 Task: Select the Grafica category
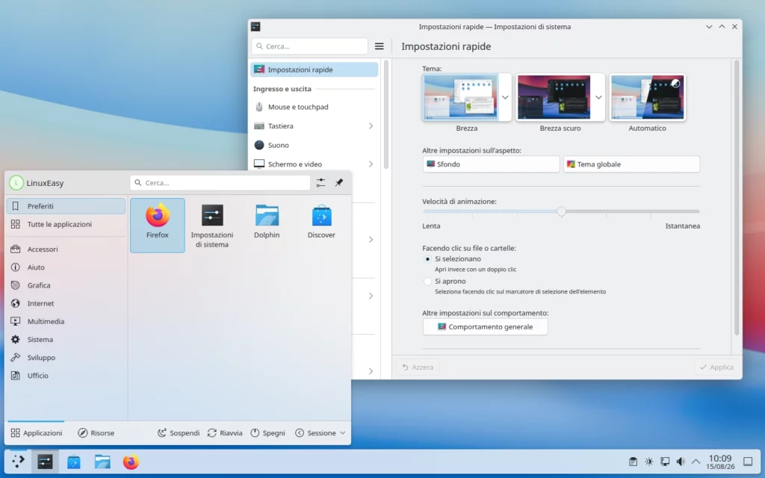66,285
